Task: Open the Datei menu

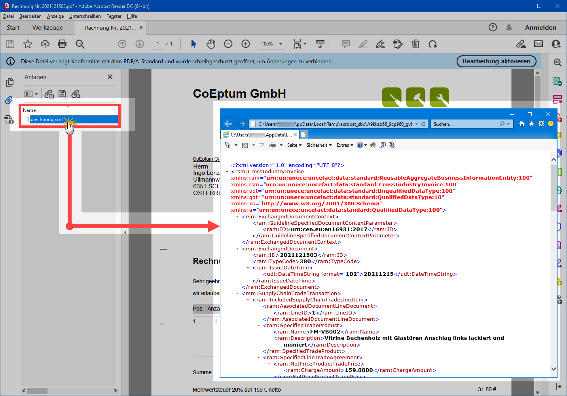Action: pyautogui.click(x=8, y=16)
